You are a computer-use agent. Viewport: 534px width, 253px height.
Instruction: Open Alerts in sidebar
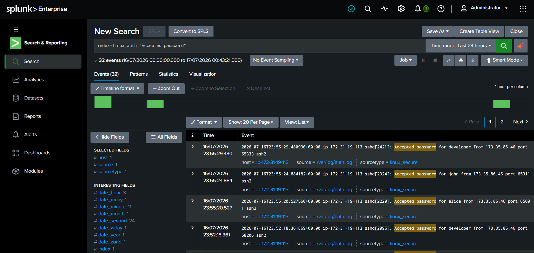[43, 135]
